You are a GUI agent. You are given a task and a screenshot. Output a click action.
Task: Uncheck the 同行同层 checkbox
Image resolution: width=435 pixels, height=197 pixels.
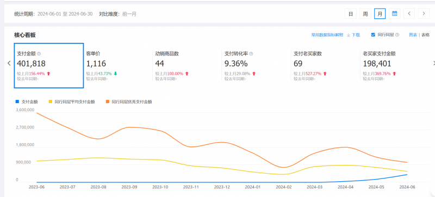pos(373,35)
